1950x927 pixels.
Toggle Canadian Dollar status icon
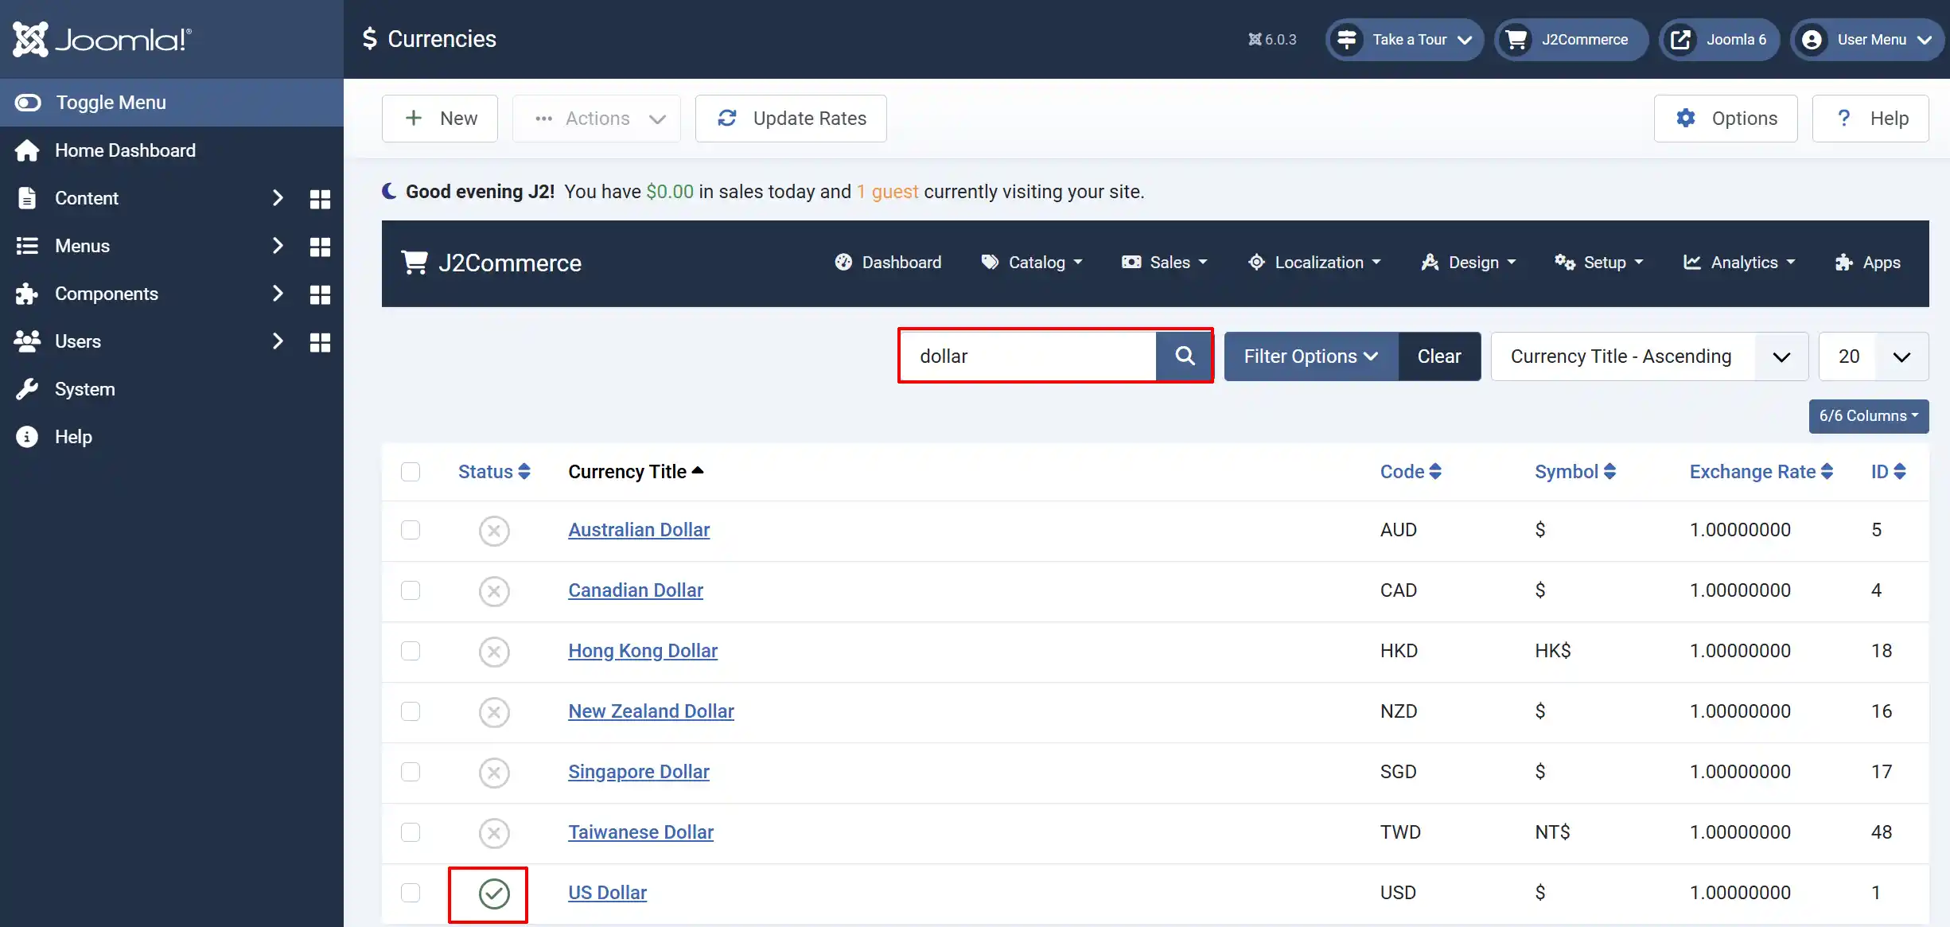[494, 591]
